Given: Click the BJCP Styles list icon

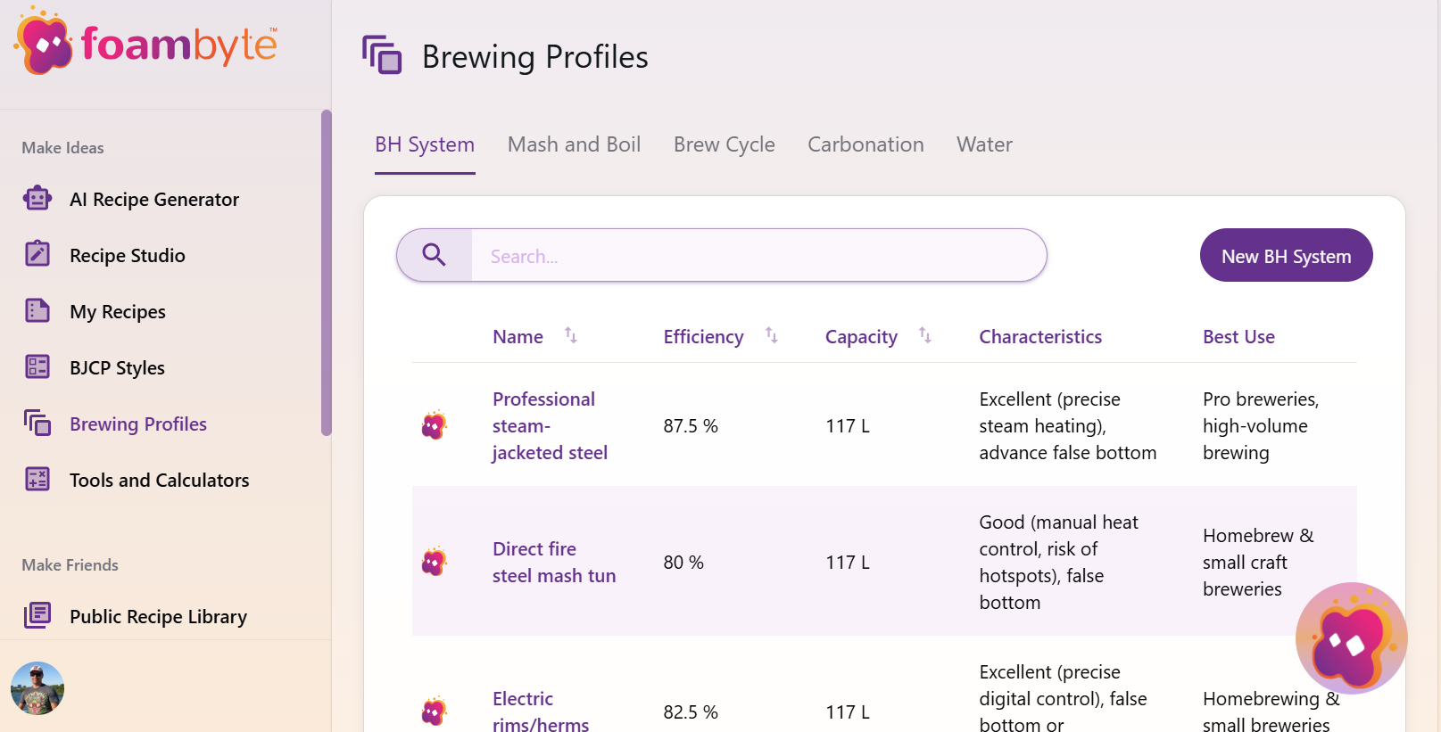Looking at the screenshot, I should click(37, 366).
